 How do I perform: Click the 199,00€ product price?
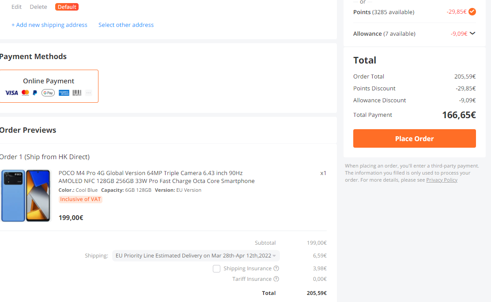[71, 218]
